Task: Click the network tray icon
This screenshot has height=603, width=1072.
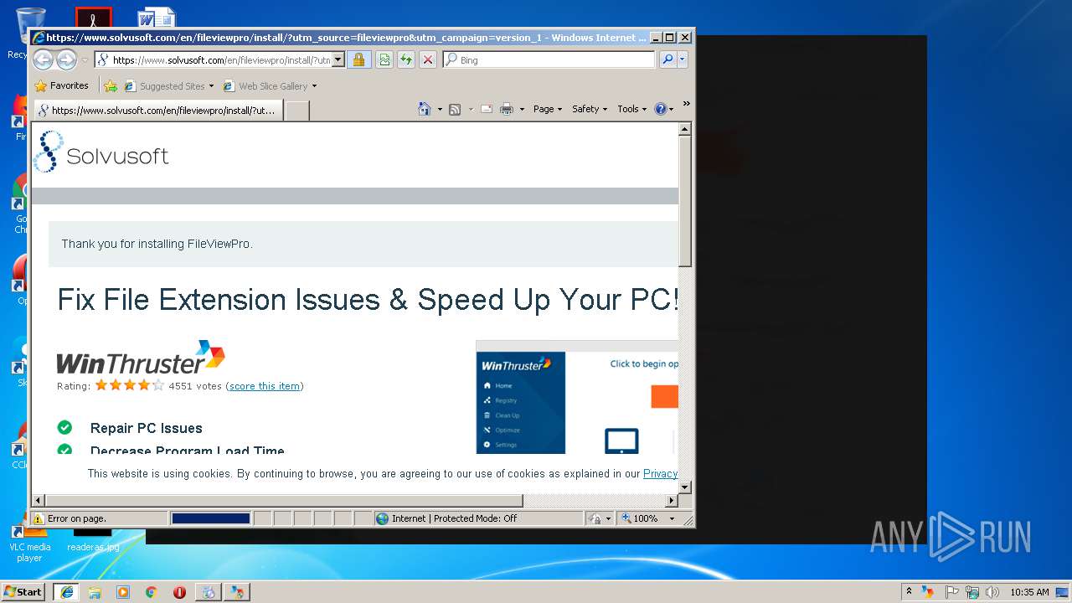Action: click(971, 591)
